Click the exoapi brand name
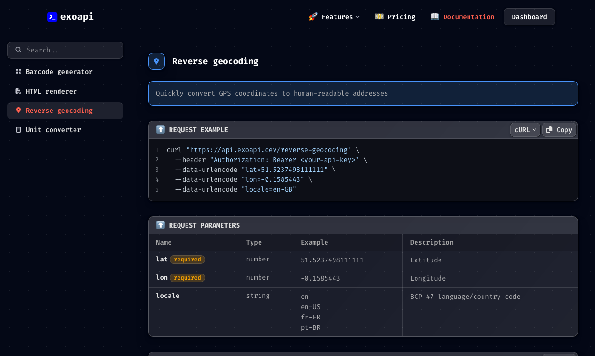595x356 pixels. [77, 17]
